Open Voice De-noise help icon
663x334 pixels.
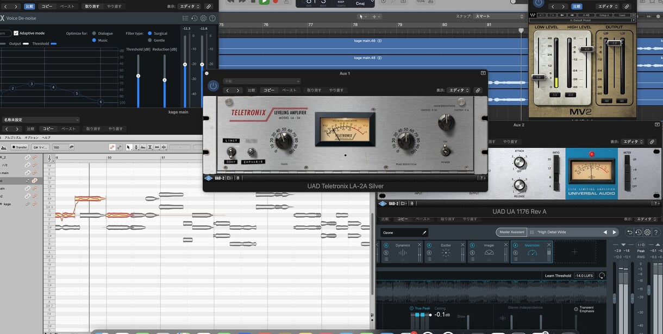pyautogui.click(x=212, y=18)
